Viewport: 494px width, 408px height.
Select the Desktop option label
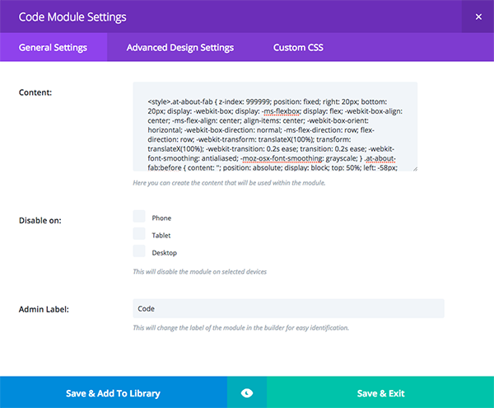(165, 253)
